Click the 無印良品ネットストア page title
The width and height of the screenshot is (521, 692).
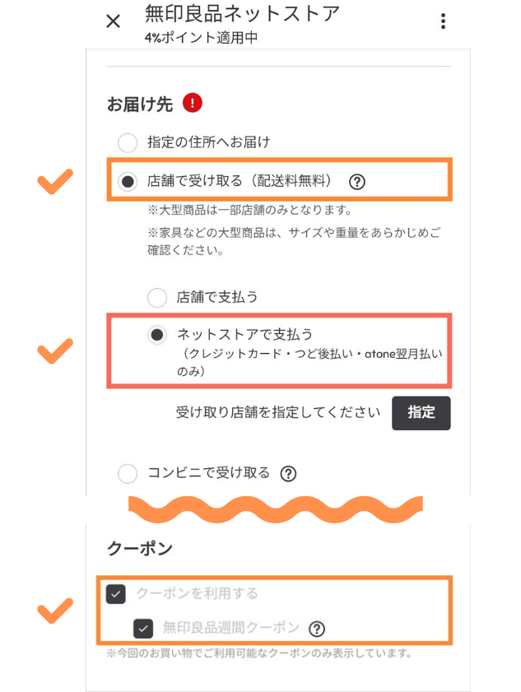(x=241, y=14)
